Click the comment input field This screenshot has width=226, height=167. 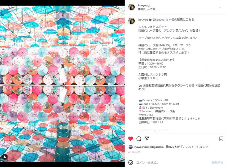coord(173,162)
